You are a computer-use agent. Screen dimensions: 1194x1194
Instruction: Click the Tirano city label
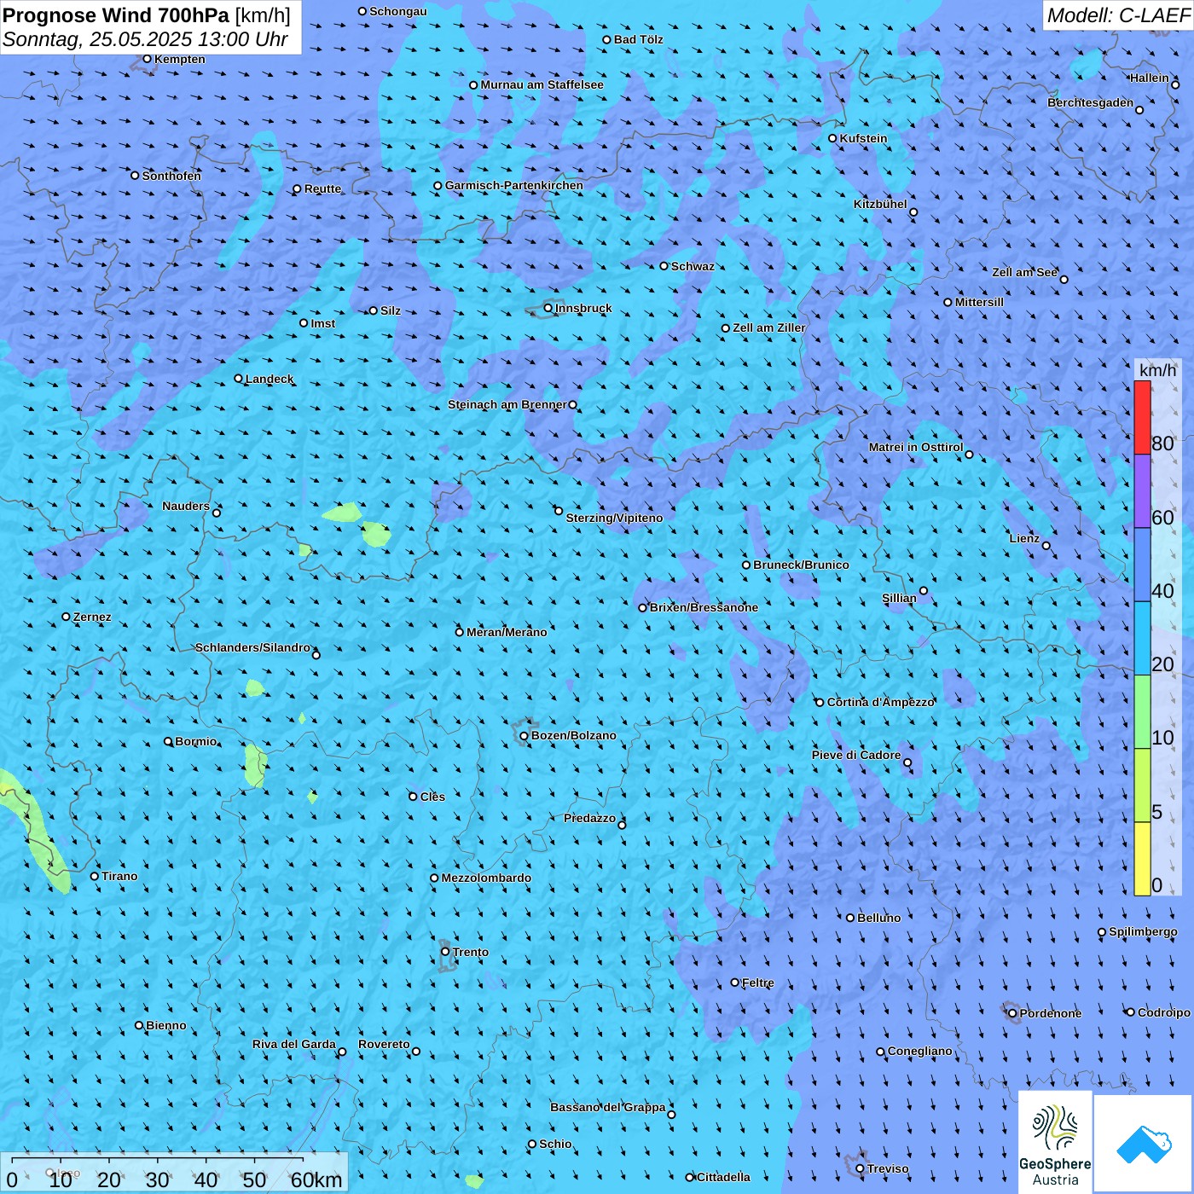click(x=119, y=876)
